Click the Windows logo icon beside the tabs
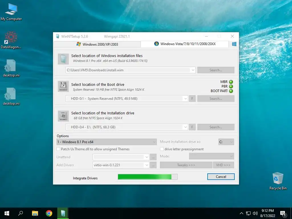This screenshot has height=219, width=292. [234, 44]
